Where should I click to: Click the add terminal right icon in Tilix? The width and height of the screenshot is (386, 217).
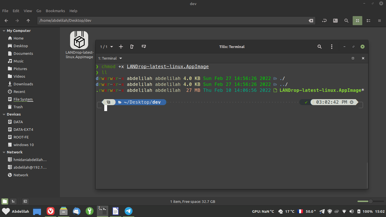pos(132,47)
